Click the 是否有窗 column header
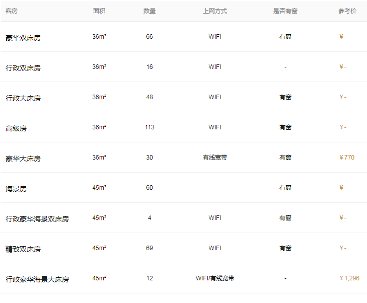The image size is (367, 303). point(285,11)
